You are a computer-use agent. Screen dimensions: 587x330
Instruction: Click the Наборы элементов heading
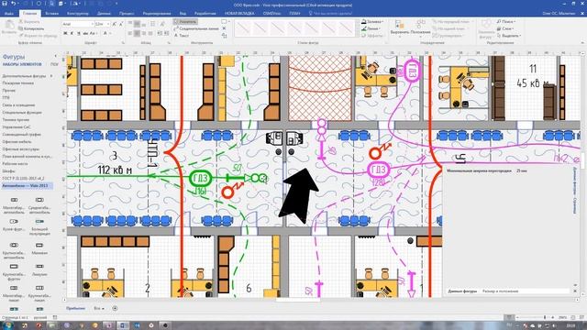coord(22,64)
